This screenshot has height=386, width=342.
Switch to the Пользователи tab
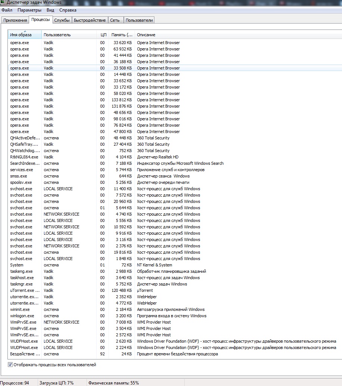(139, 20)
